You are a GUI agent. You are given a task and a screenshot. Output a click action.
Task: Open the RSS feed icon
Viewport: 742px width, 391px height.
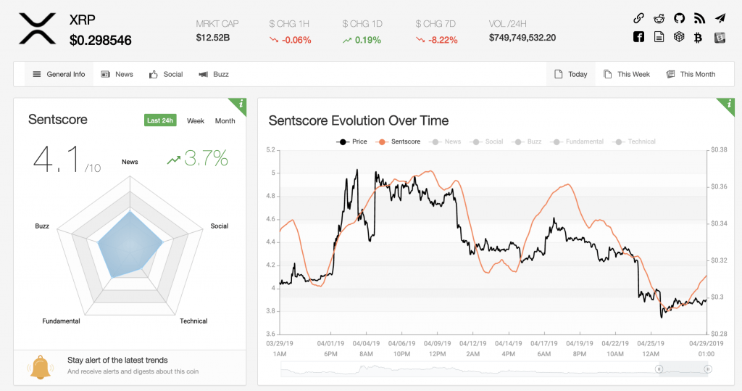coord(699,18)
